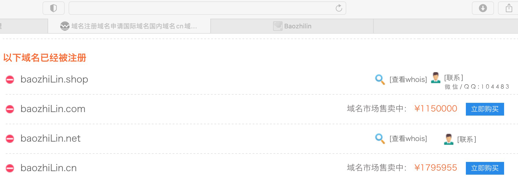Click the ¥1150000 price for baozhiLin.com
Image resolution: width=518 pixels, height=179 pixels.
click(x=436, y=109)
